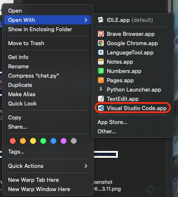
Task: Choose Other... to pick an application
Action: (133, 131)
